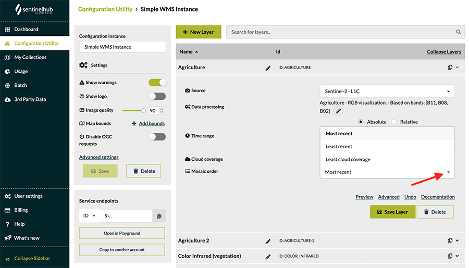The width and height of the screenshot is (469, 268).
Task: Delete the Agriculture layer
Action: pyautogui.click(x=435, y=212)
